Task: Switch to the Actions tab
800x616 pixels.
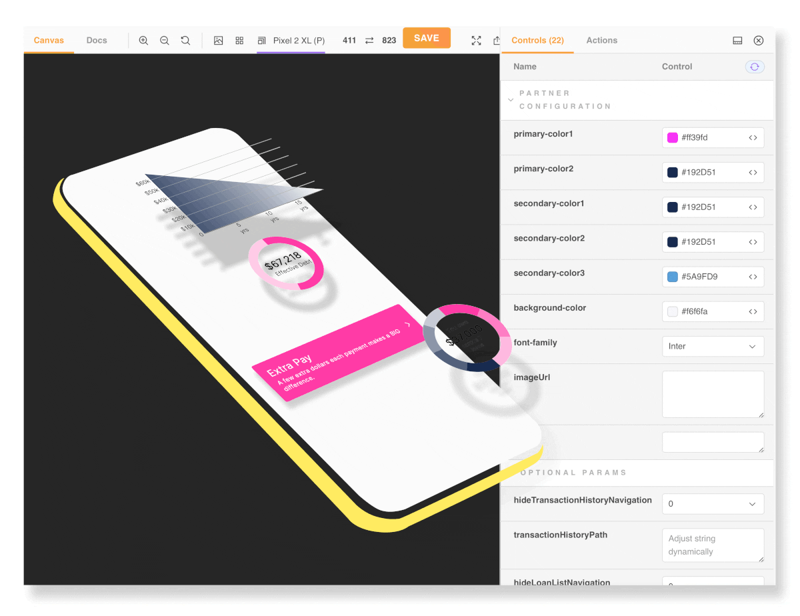Action: point(601,41)
